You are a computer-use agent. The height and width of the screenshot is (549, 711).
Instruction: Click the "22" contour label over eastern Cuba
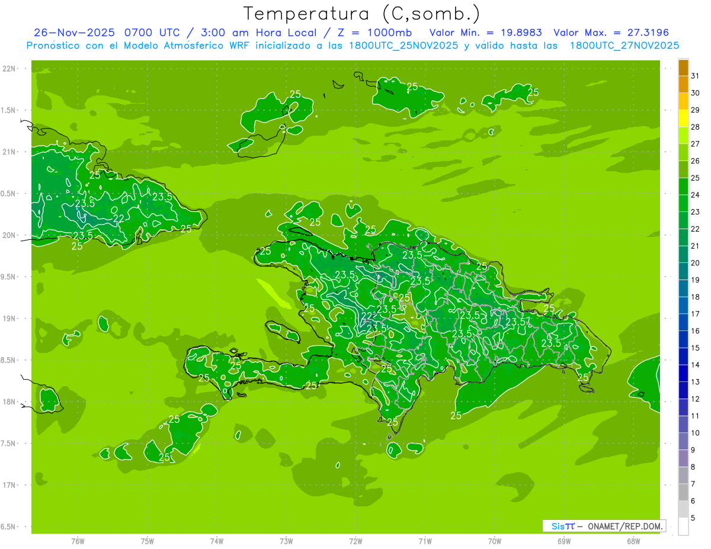[x=118, y=219]
